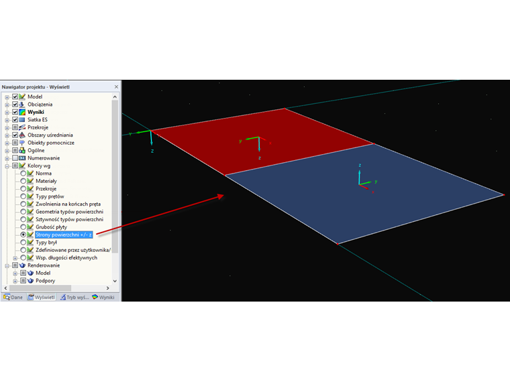Expand the Ogólne node

pyautogui.click(x=7, y=151)
